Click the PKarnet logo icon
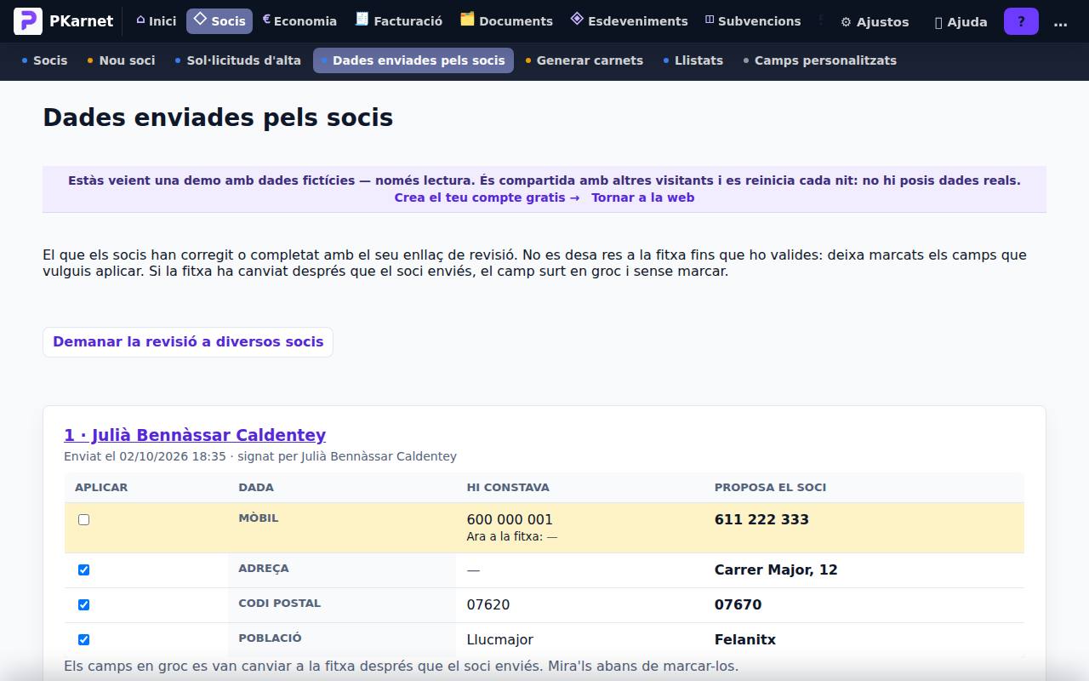 tap(28, 21)
